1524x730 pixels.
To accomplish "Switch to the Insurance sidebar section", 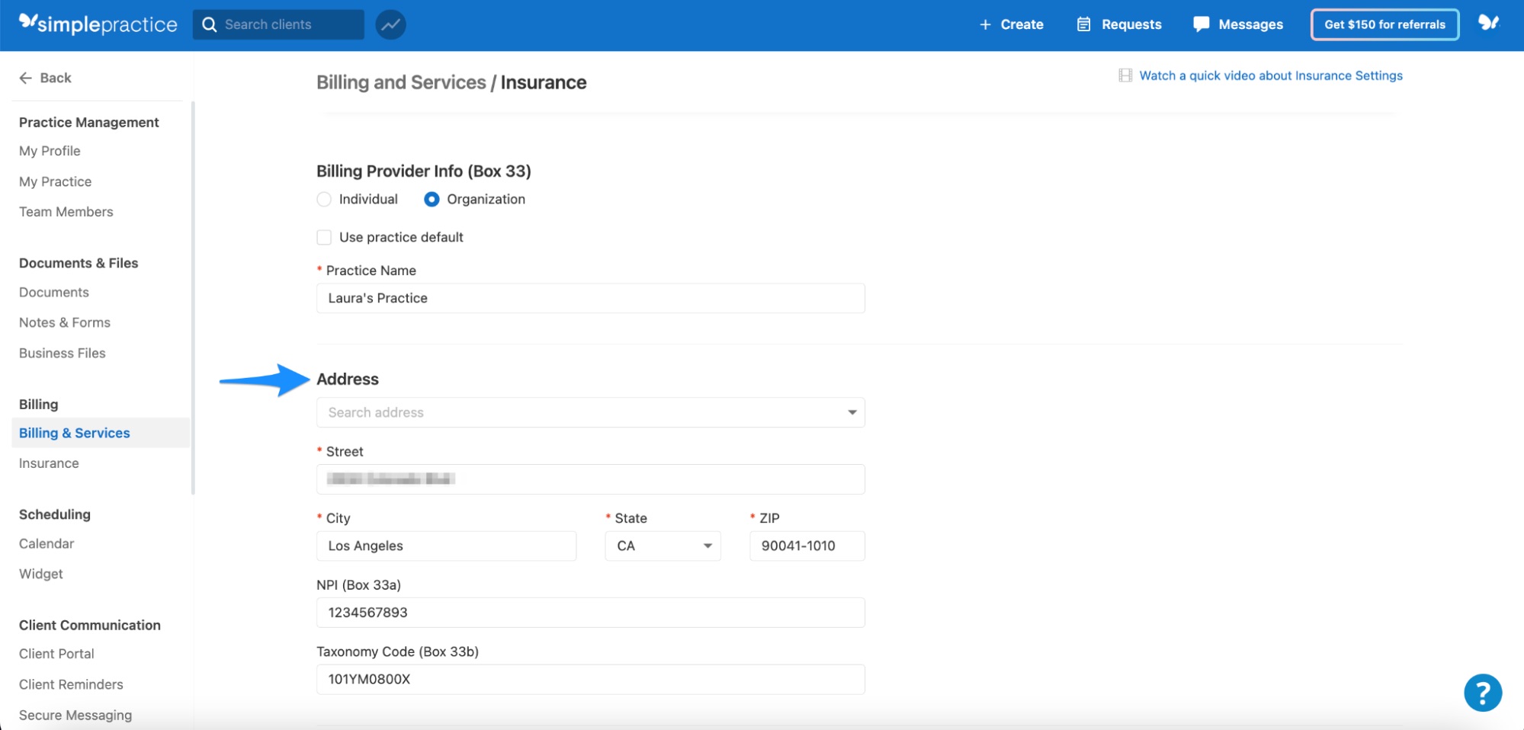I will tap(49, 463).
